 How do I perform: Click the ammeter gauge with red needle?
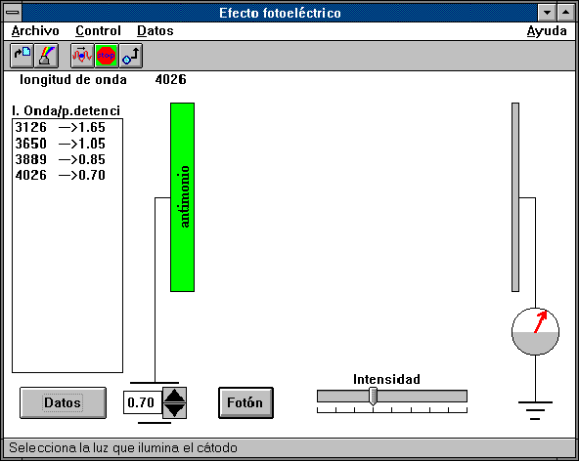tap(535, 331)
